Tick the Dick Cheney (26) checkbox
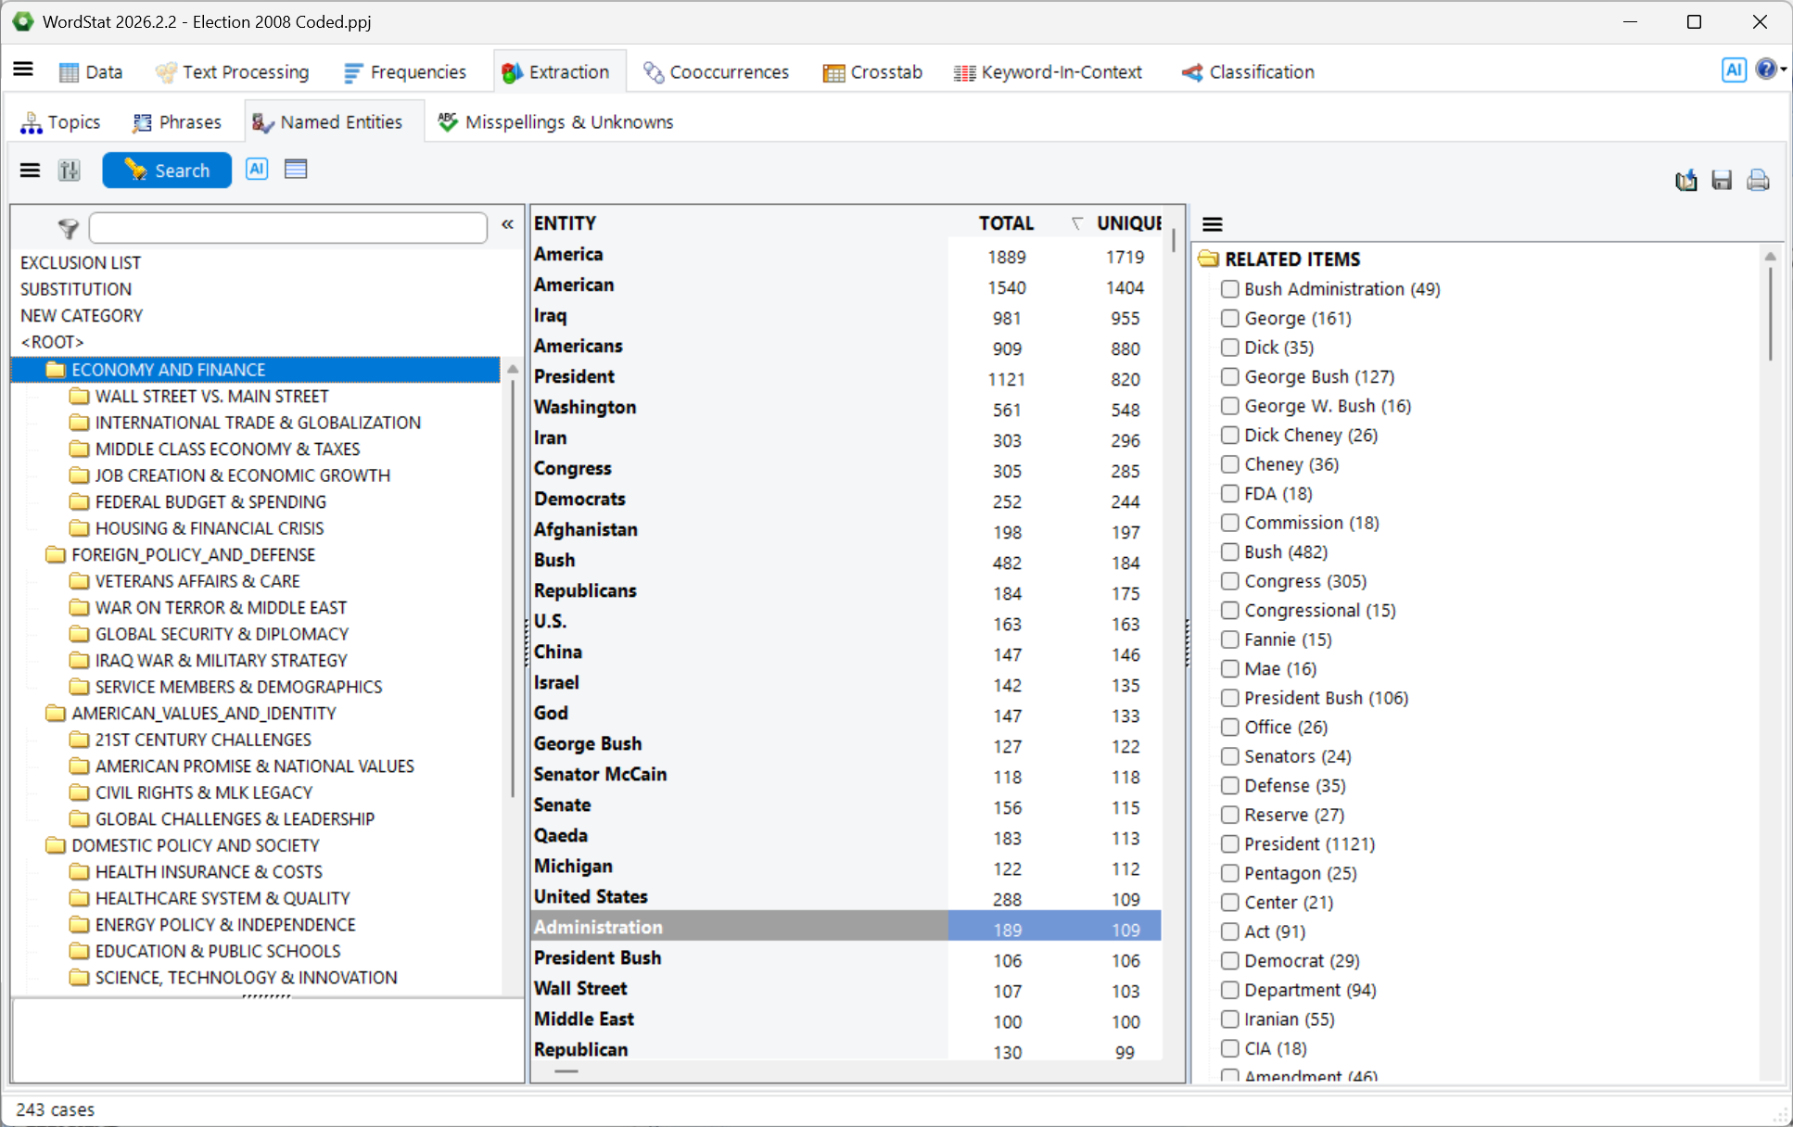The width and height of the screenshot is (1793, 1127). click(x=1229, y=435)
